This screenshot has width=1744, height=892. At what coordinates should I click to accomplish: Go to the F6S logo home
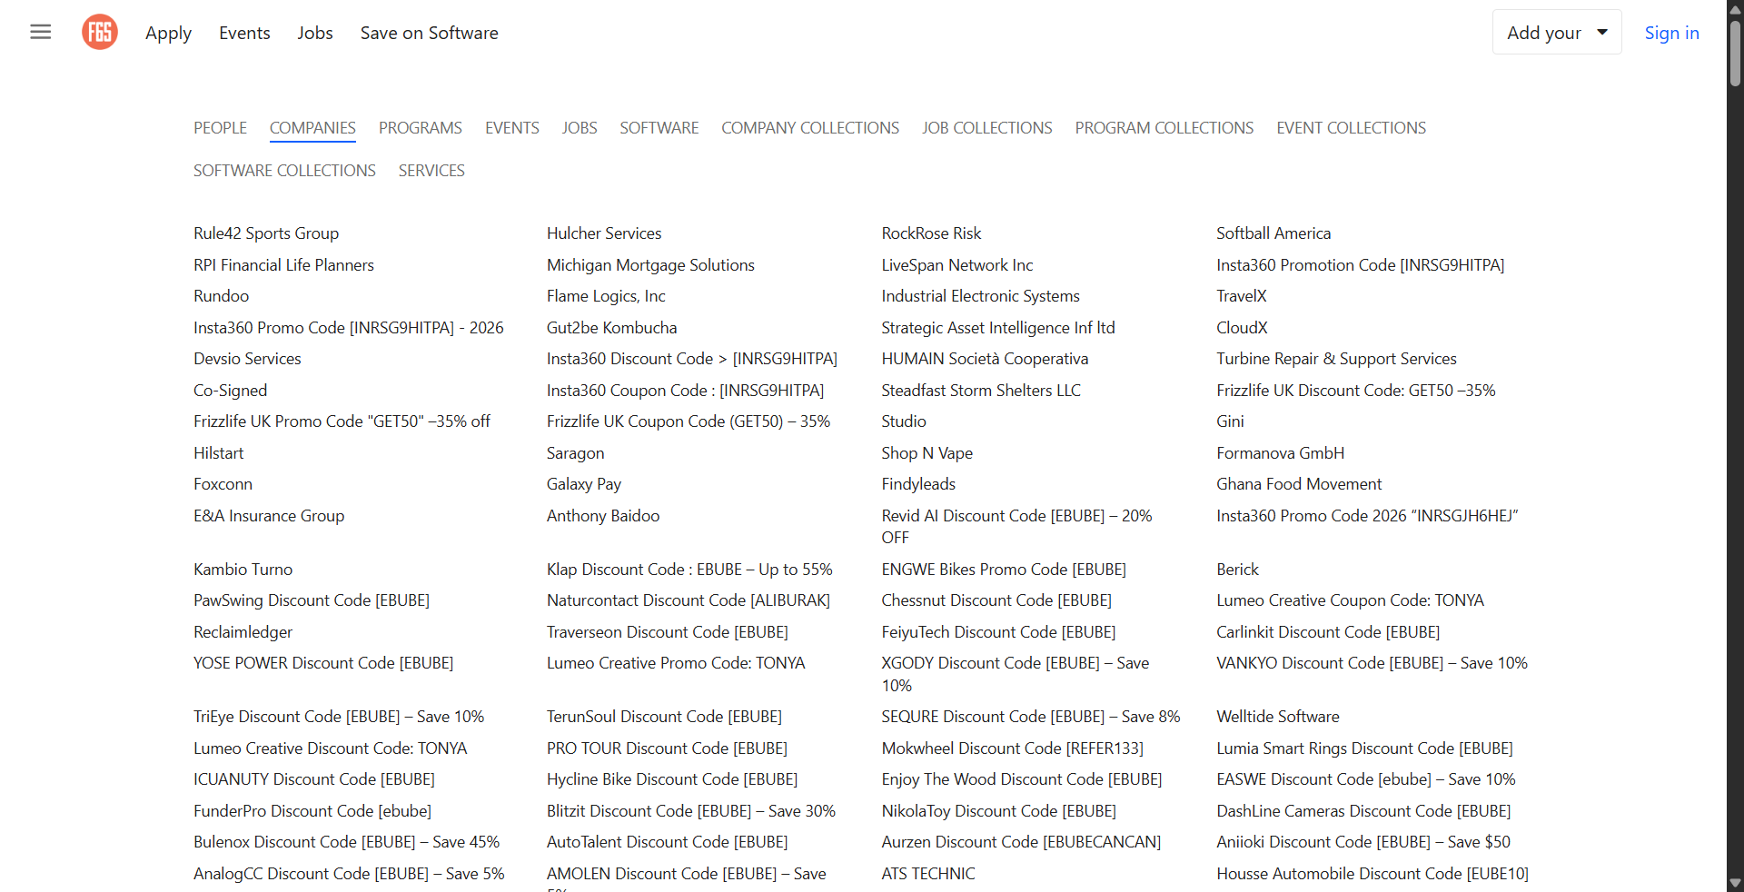(x=100, y=33)
